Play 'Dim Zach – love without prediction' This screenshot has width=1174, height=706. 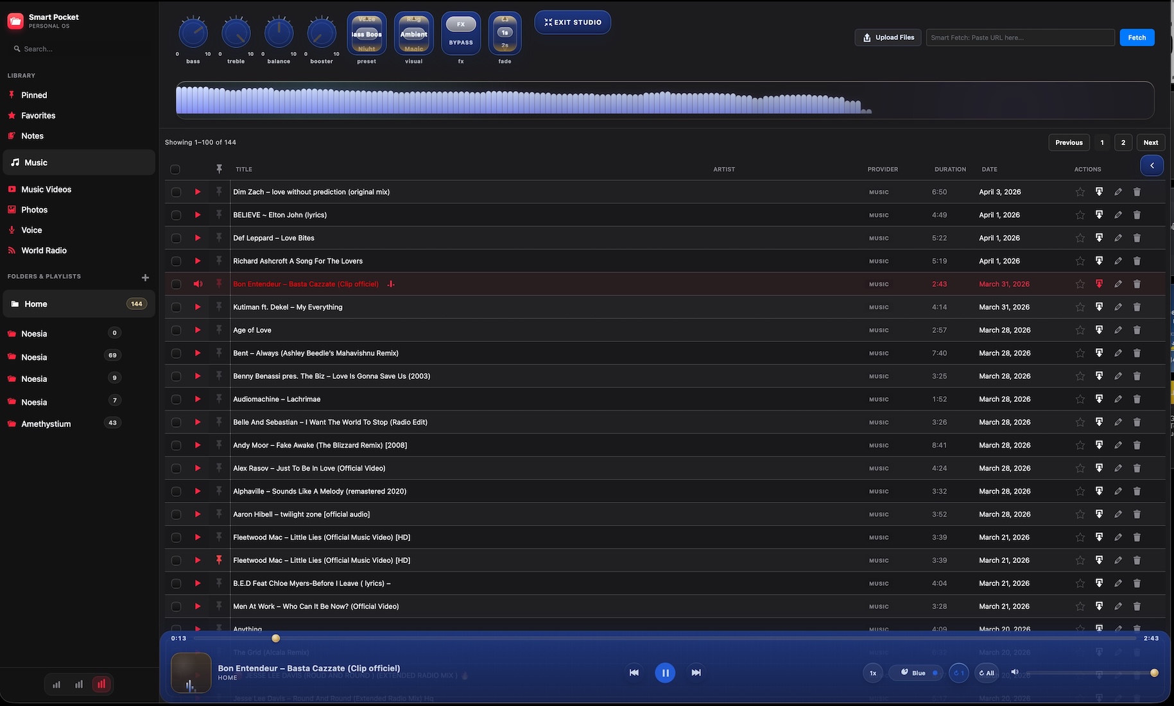[x=198, y=192]
